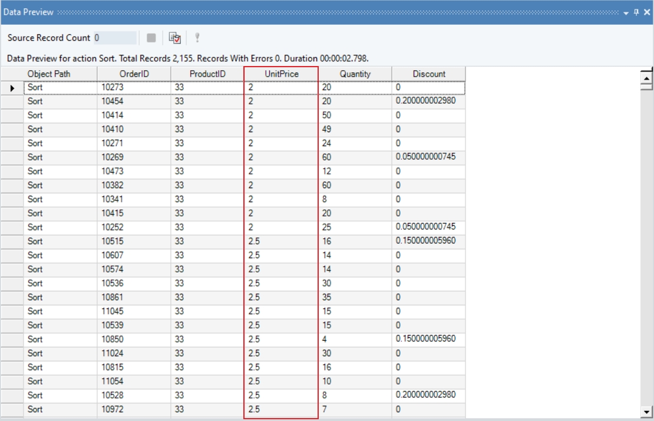Select the Discount cell for order 10515

pyautogui.click(x=428, y=241)
